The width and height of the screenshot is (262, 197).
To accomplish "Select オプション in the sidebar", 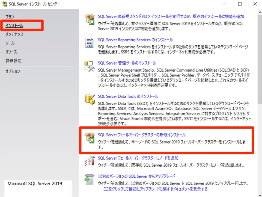I will pos(13,71).
